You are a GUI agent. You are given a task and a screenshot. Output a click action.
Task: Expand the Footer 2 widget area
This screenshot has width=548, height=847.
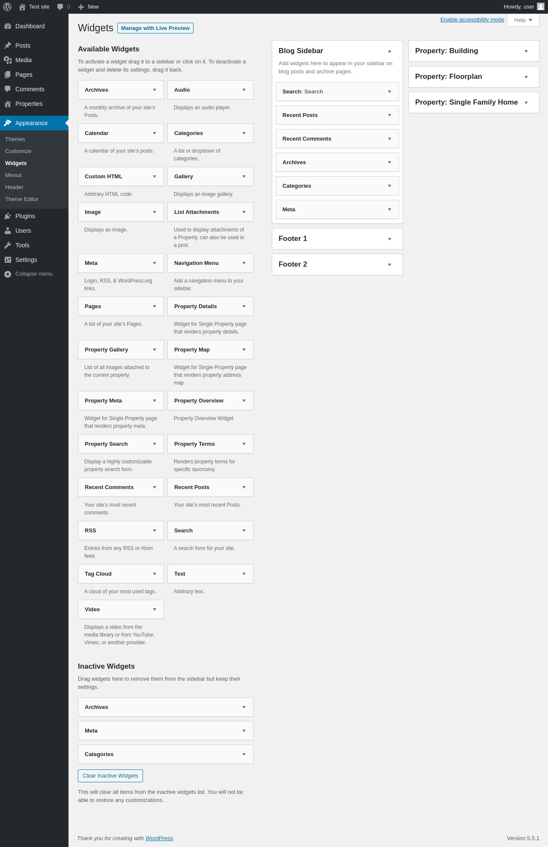point(390,265)
